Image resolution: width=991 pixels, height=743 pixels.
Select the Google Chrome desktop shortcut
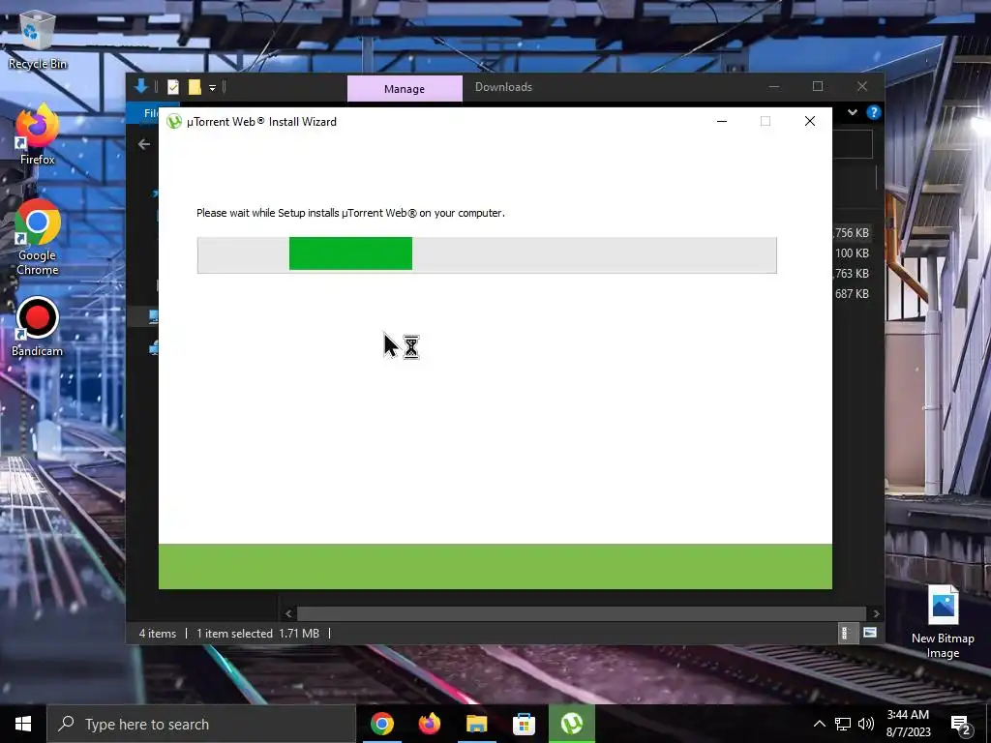tap(38, 237)
